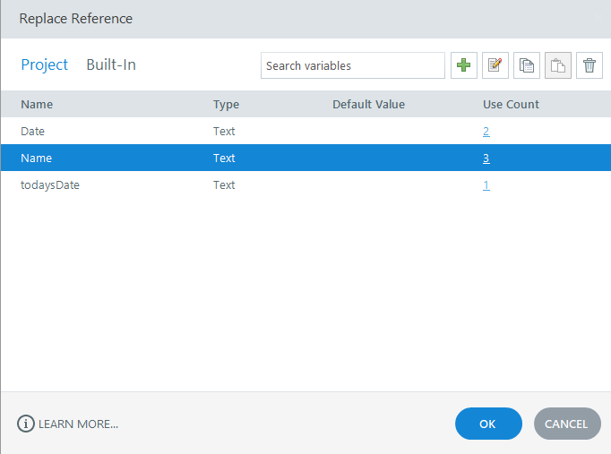This screenshot has height=454, width=611.
Task: Select the Name variable row
Action: (305, 158)
